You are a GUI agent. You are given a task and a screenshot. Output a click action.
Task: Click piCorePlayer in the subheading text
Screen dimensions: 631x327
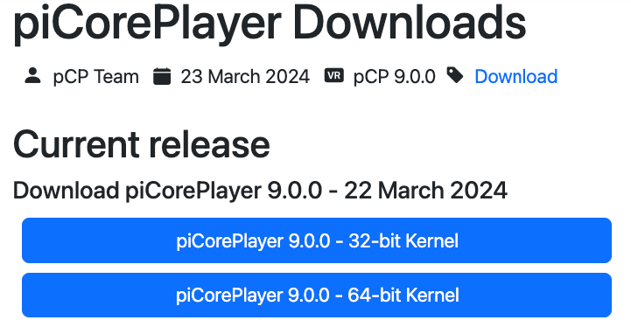click(193, 191)
